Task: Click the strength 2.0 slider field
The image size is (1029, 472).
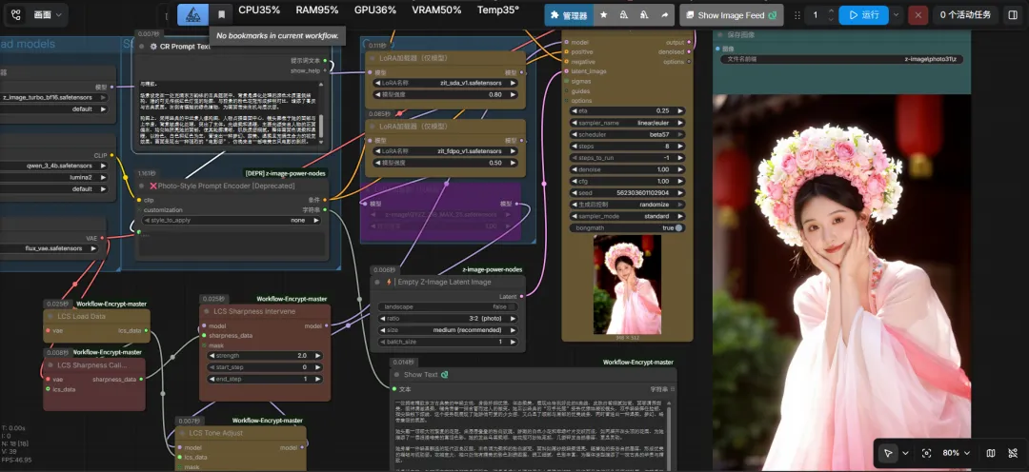Action: [265, 355]
